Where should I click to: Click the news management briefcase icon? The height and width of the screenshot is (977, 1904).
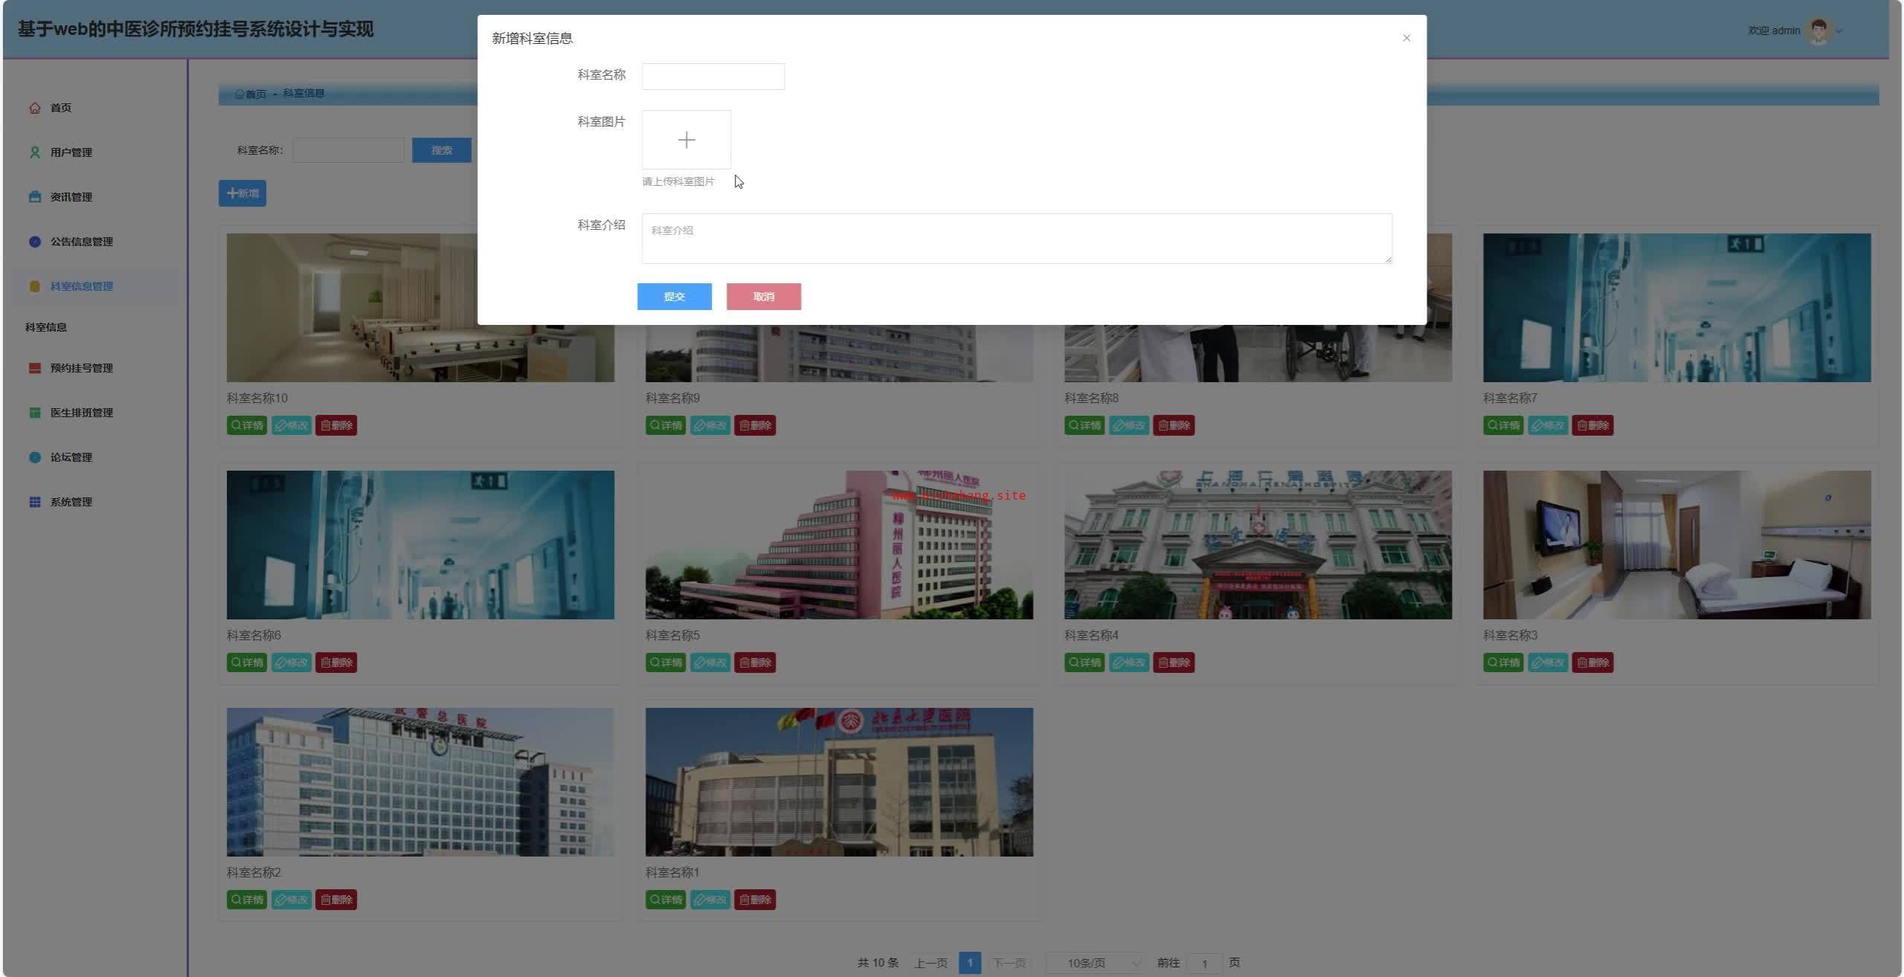[35, 197]
